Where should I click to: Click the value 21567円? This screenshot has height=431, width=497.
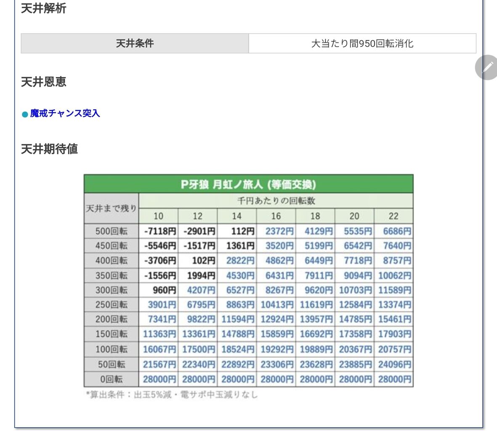click(x=159, y=364)
